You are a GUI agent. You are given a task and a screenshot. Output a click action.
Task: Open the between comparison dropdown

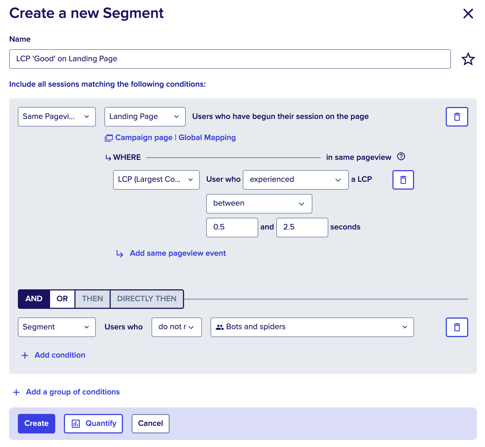coord(259,204)
